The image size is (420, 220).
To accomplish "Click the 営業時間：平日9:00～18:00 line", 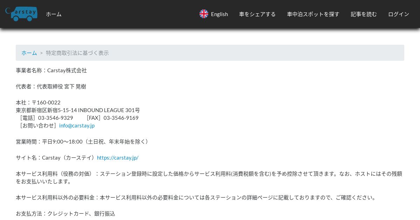I will point(83,141).
